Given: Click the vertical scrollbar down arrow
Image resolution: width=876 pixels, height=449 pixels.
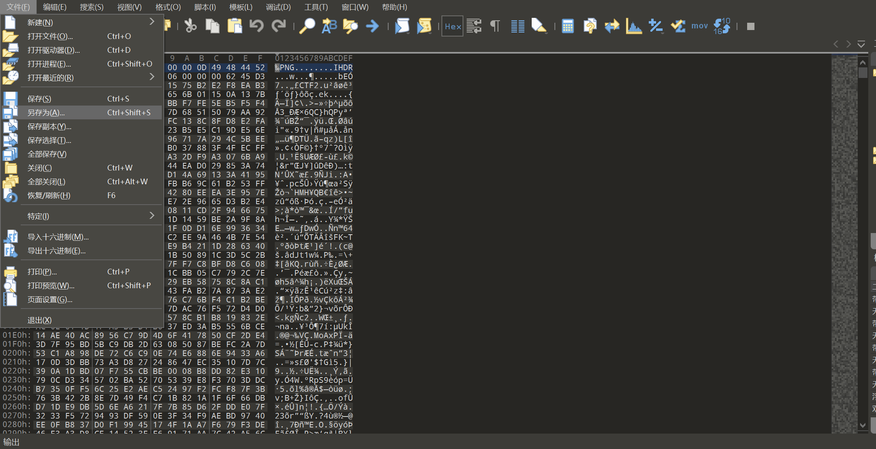Looking at the screenshot, I should (863, 425).
